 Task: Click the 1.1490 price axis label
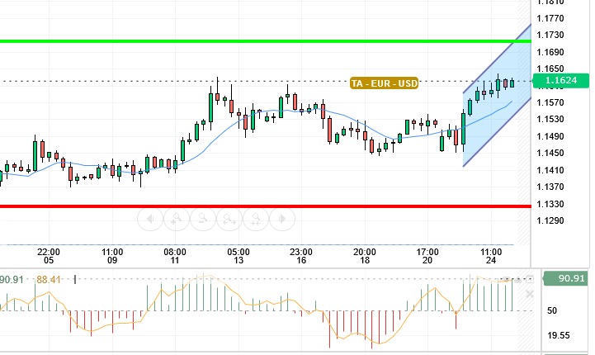[550, 136]
